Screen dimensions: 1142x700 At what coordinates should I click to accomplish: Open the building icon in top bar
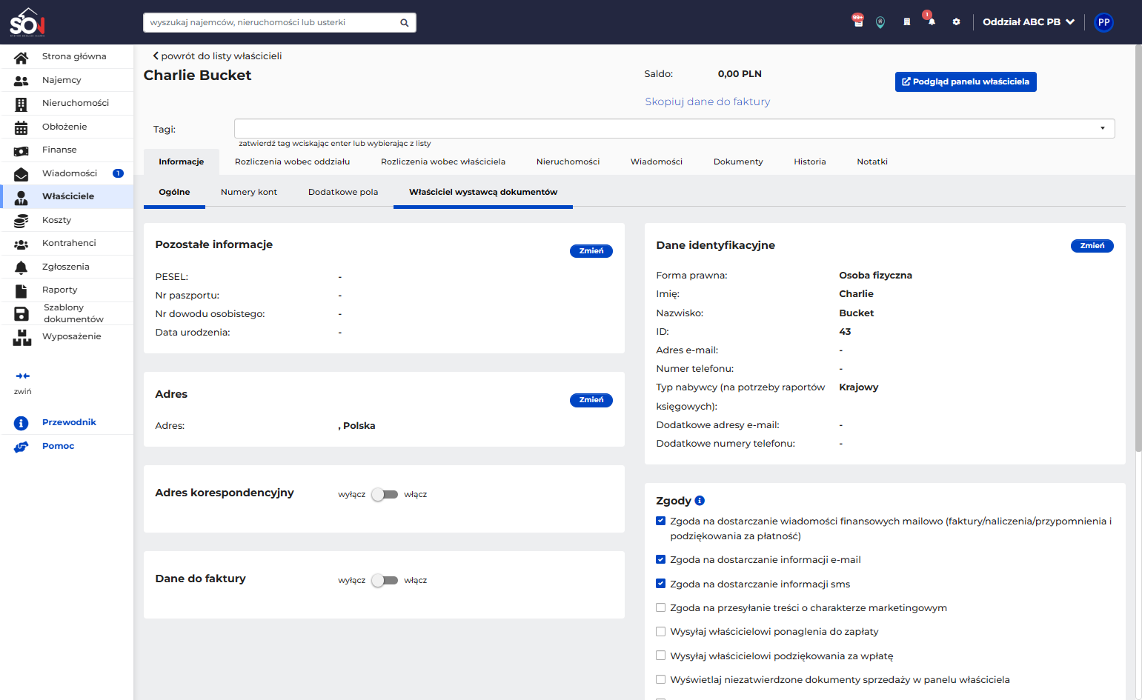tap(906, 22)
